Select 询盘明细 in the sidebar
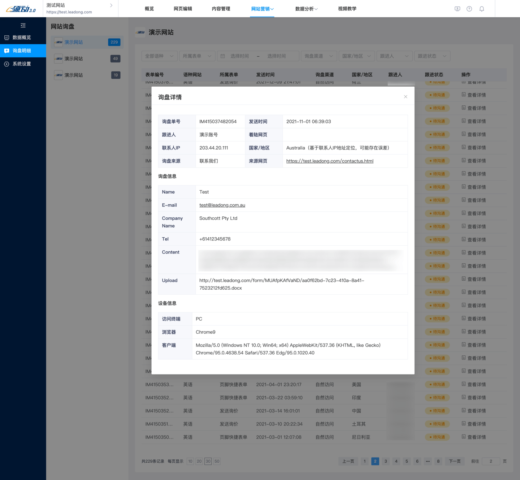Screen dimensions: 520x480 pyautogui.click(x=22, y=51)
